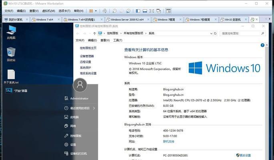The height and width of the screenshot is (160, 274).
Task: Click 所有控制面板项 in the breadcrumb
Action: click(133, 33)
